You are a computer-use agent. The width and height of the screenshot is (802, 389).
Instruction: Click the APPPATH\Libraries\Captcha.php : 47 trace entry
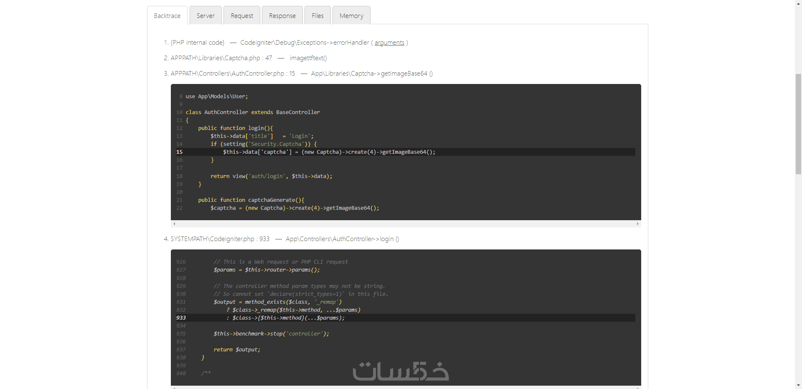221,58
